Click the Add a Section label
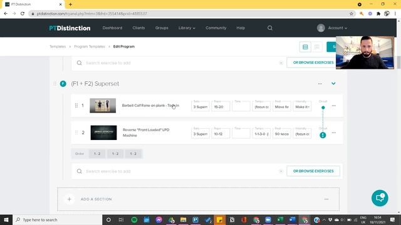The height and width of the screenshot is (225, 401). pyautogui.click(x=96, y=199)
